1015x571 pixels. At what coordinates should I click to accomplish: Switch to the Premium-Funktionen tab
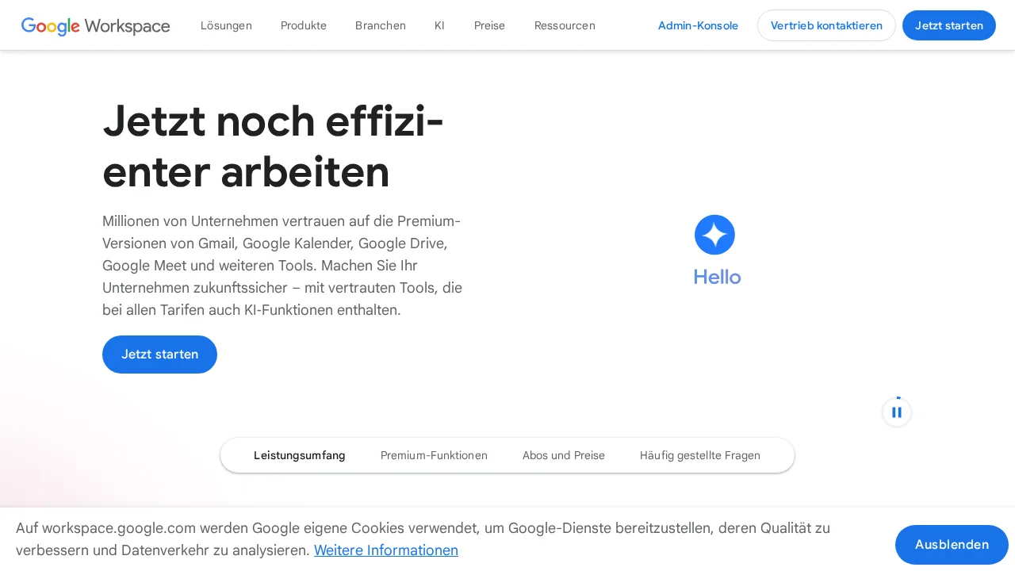pos(434,455)
